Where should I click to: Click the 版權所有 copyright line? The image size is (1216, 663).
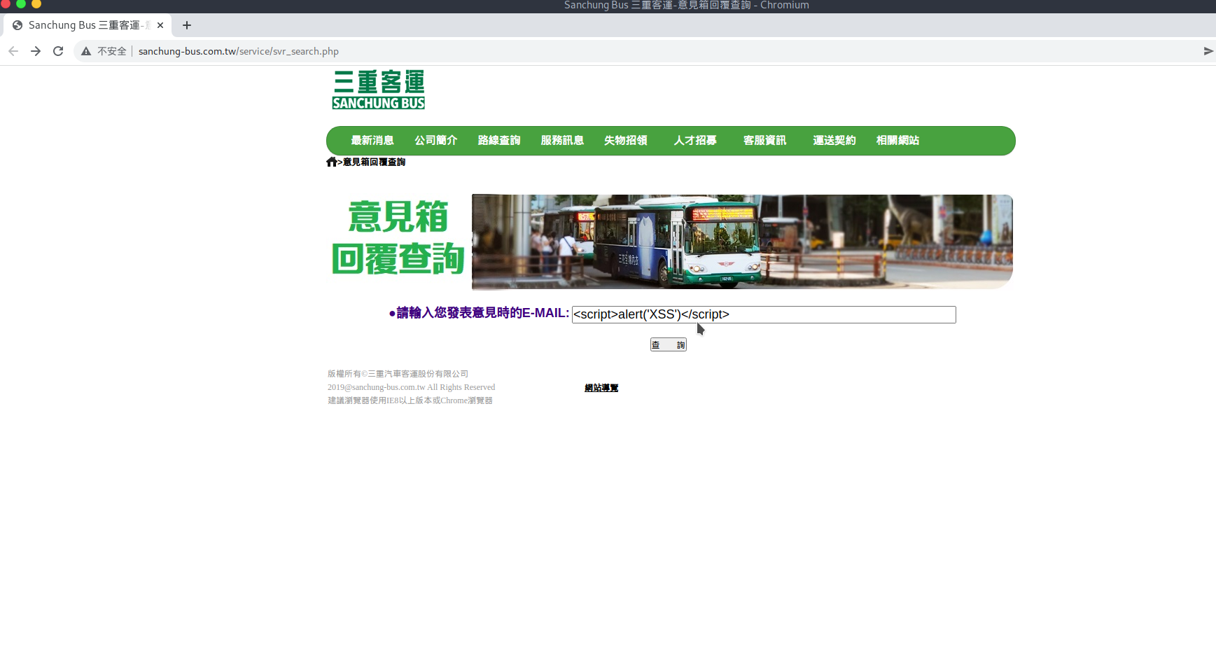398,374
